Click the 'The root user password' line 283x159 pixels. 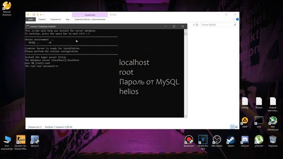(42, 66)
